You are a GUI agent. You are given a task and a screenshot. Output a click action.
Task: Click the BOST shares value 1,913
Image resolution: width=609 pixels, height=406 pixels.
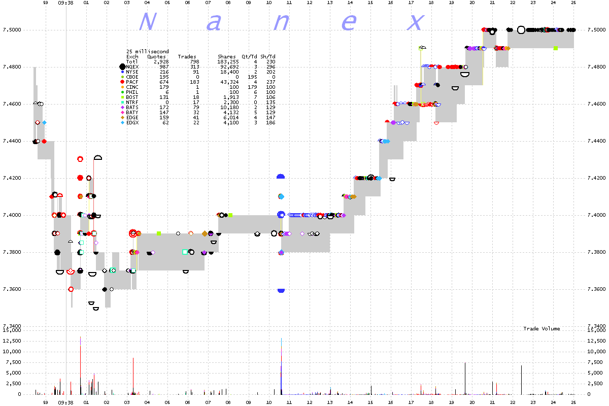click(231, 97)
